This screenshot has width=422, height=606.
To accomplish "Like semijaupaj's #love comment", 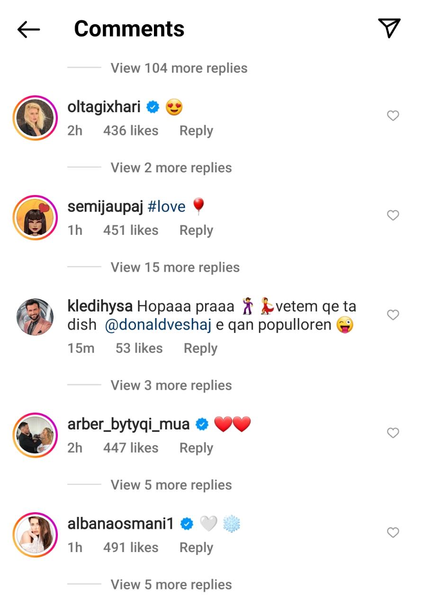I will tap(393, 215).
